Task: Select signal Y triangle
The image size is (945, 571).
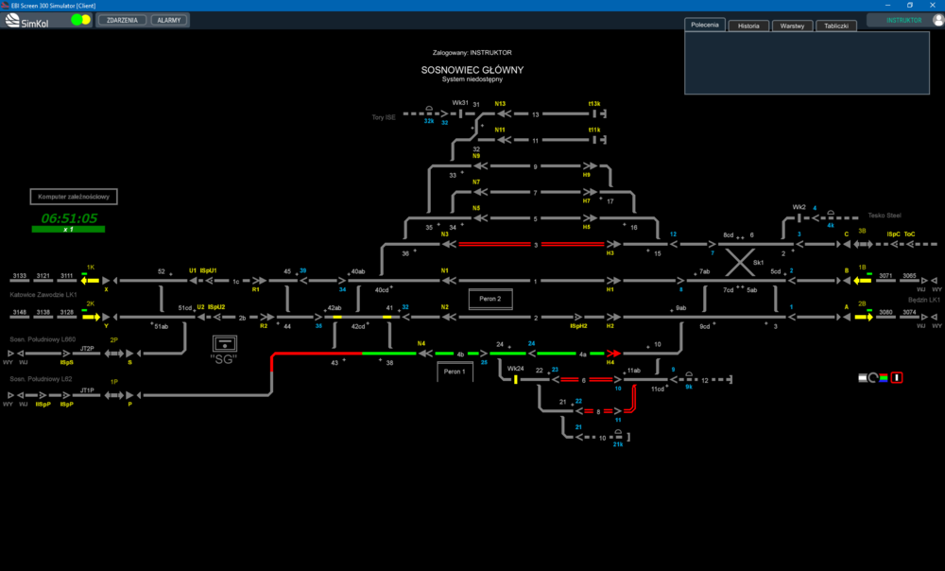Action: click(x=106, y=317)
